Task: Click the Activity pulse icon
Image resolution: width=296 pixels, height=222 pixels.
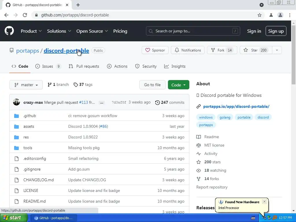Action: coord(198,154)
